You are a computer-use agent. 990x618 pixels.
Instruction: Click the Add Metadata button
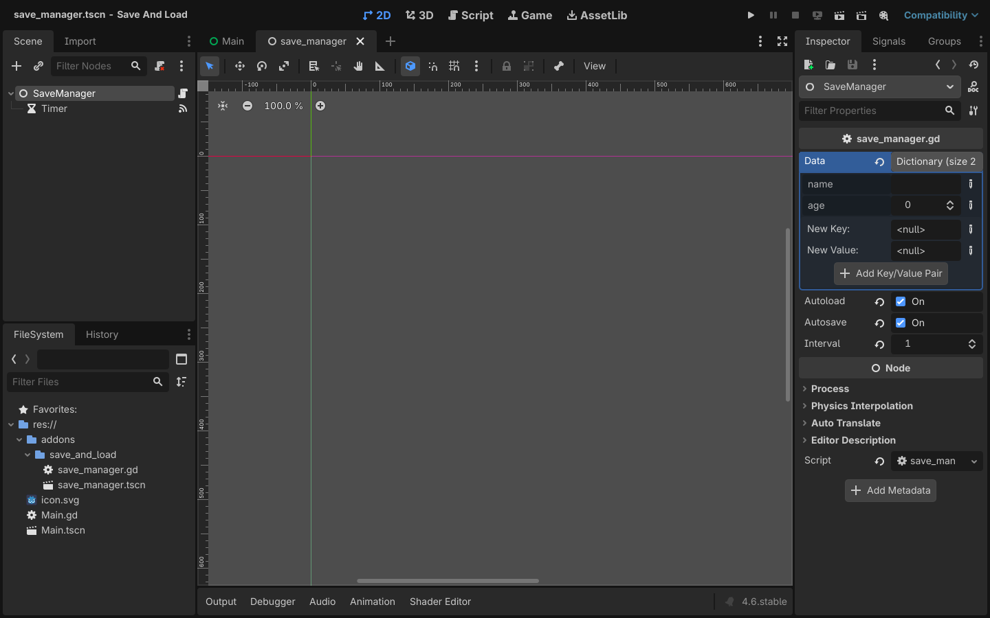[890, 490]
